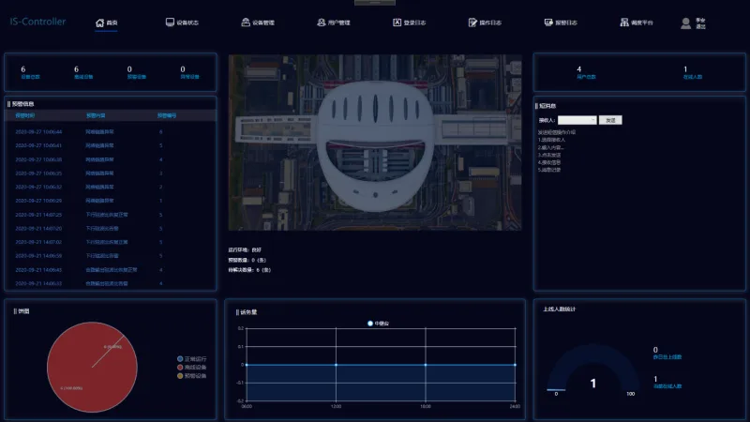Viewport: 750px width, 422px height.
Task: Select alarm row dated 2020-09-27 10:06:41
Action: pyautogui.click(x=111, y=145)
